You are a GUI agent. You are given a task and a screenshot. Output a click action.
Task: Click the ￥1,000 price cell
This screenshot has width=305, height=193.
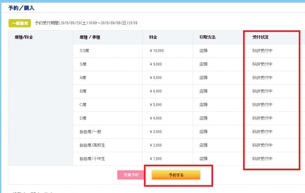click(155, 159)
